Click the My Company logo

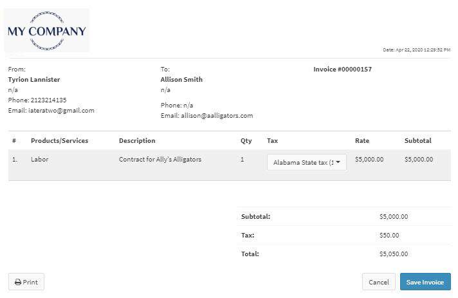[x=47, y=31]
